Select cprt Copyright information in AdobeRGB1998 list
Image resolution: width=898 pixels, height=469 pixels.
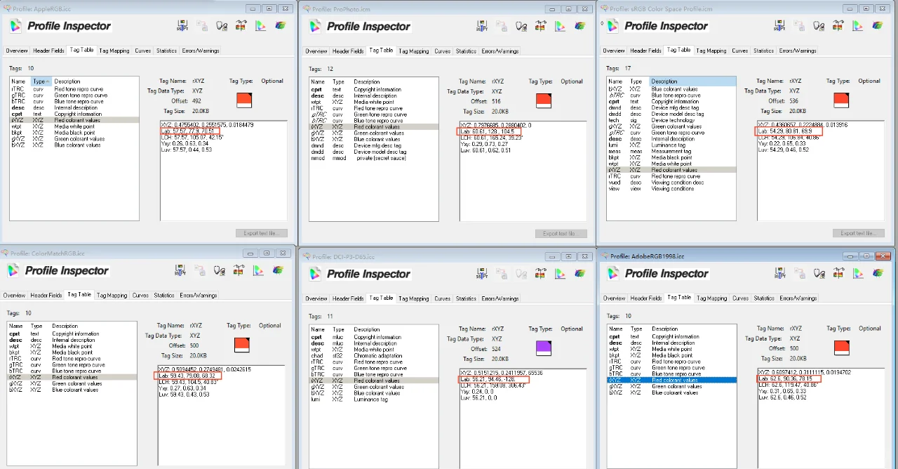pyautogui.click(x=671, y=336)
